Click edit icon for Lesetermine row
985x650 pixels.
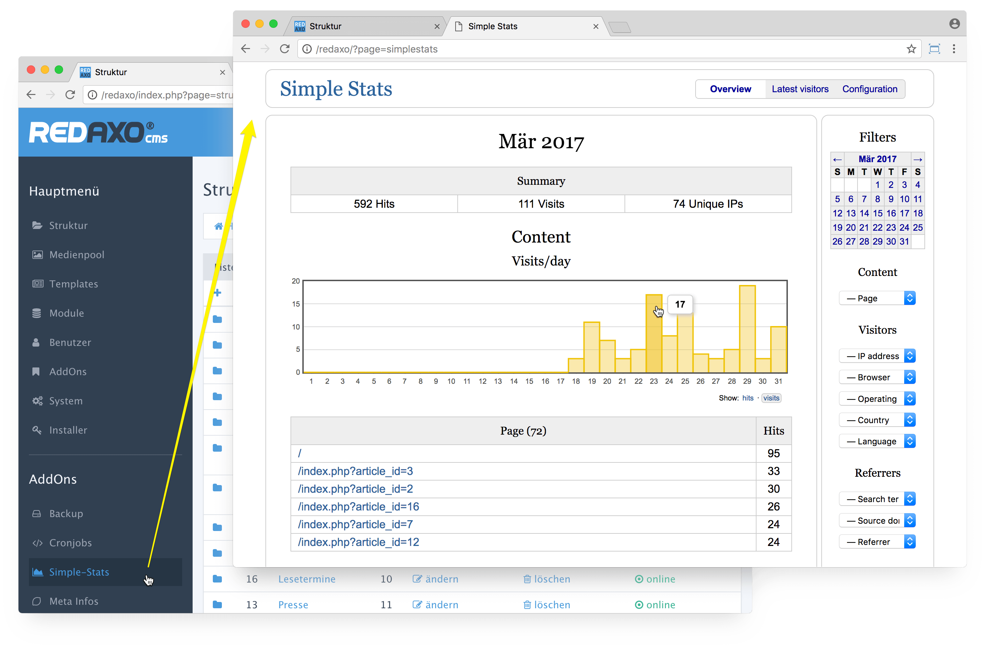click(417, 579)
